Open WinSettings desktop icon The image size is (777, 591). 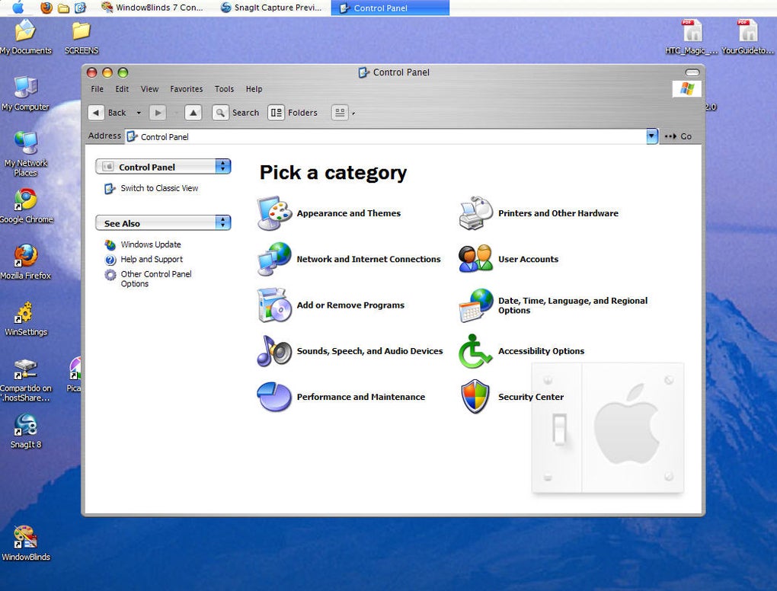tap(26, 318)
